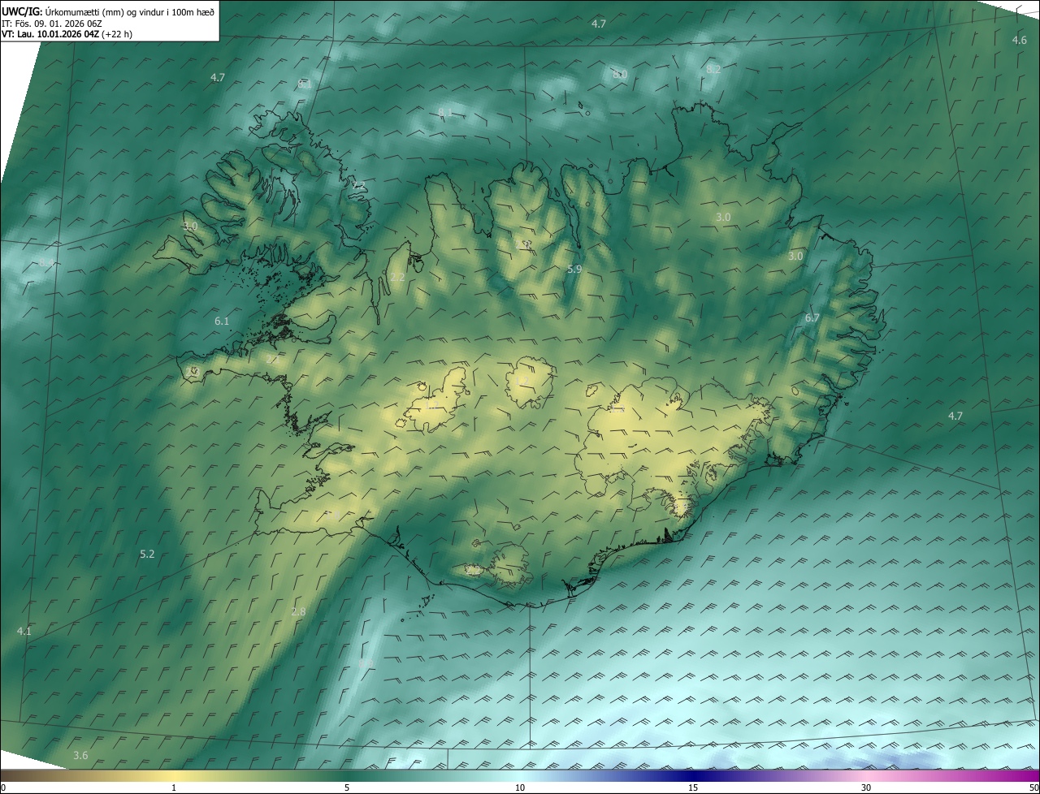
Task: Click the map value label '8.0'
Action: (x=620, y=75)
